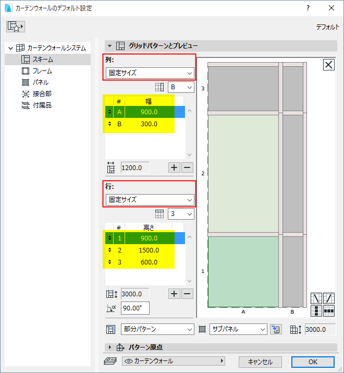Click the row count grid icon
Image resolution: width=344 pixels, height=373 pixels.
(x=159, y=214)
